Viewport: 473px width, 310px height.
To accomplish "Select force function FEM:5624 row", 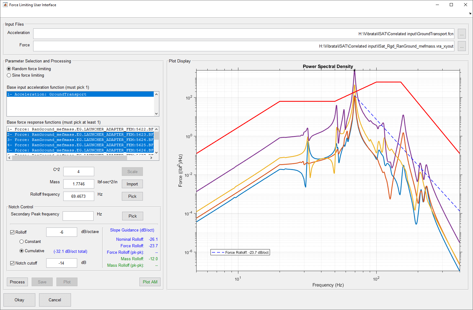I will pos(80,140).
